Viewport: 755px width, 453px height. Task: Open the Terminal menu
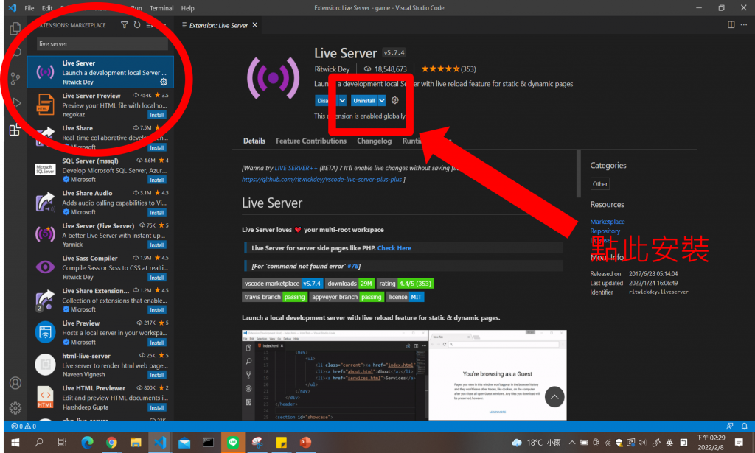coord(161,8)
